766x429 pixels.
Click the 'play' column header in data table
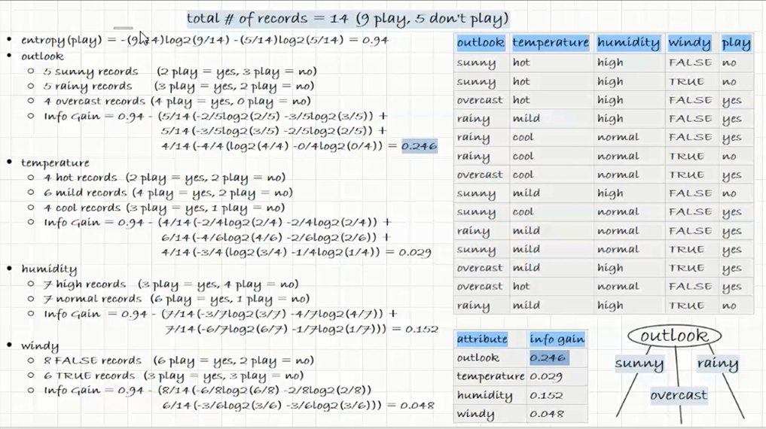click(x=736, y=43)
